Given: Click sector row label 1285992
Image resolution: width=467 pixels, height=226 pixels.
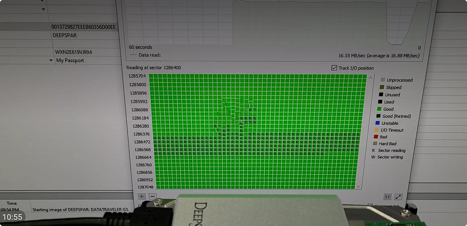Looking at the screenshot, I should [x=139, y=101].
